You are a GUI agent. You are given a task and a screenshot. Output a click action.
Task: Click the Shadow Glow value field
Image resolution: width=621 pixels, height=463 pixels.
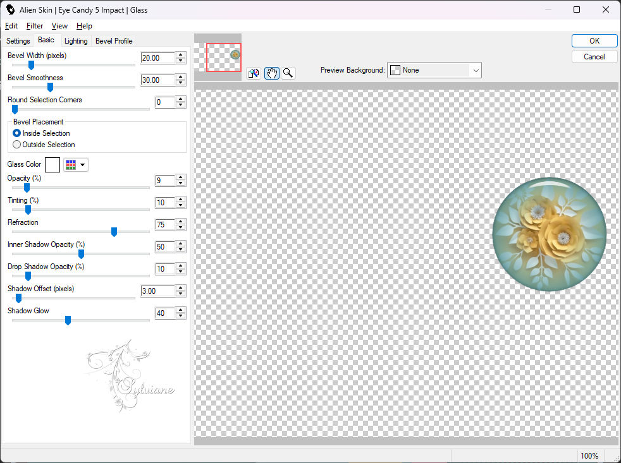coord(165,313)
